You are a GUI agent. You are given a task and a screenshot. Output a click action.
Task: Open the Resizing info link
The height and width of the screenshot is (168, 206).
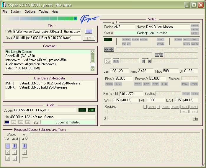point(195,119)
